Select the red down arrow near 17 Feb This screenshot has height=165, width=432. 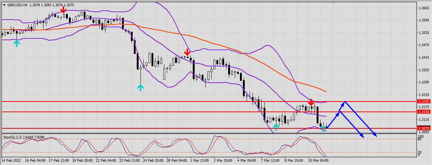click(64, 10)
